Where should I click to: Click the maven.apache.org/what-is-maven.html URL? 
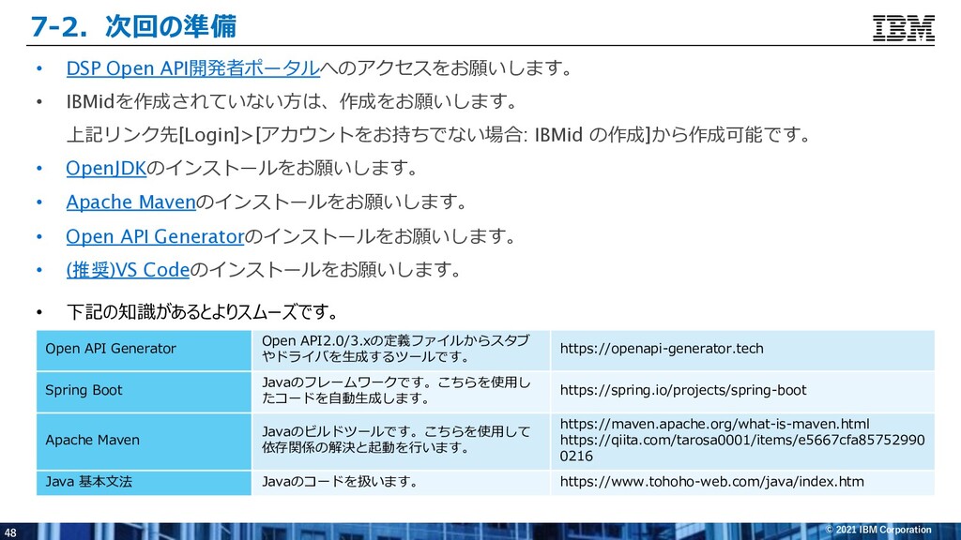point(714,424)
